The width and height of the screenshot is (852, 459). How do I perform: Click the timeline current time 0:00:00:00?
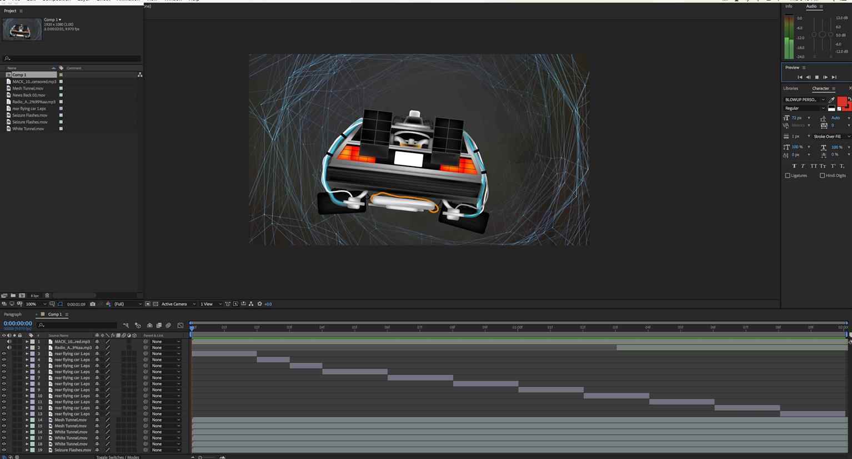pyautogui.click(x=18, y=324)
